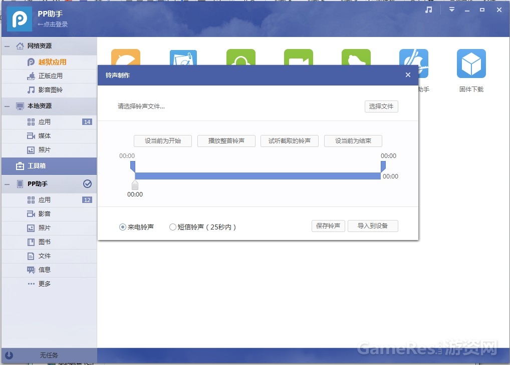Click the 固件下载 cube icon

point(471,63)
